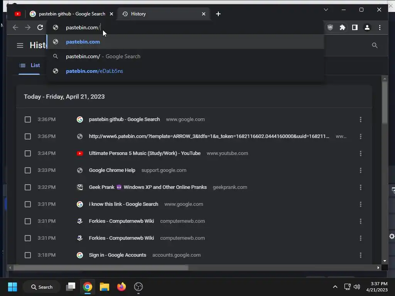Open actions menu for Persona 5 Music entry
Viewport: 395px width, 296px height.
(361, 153)
